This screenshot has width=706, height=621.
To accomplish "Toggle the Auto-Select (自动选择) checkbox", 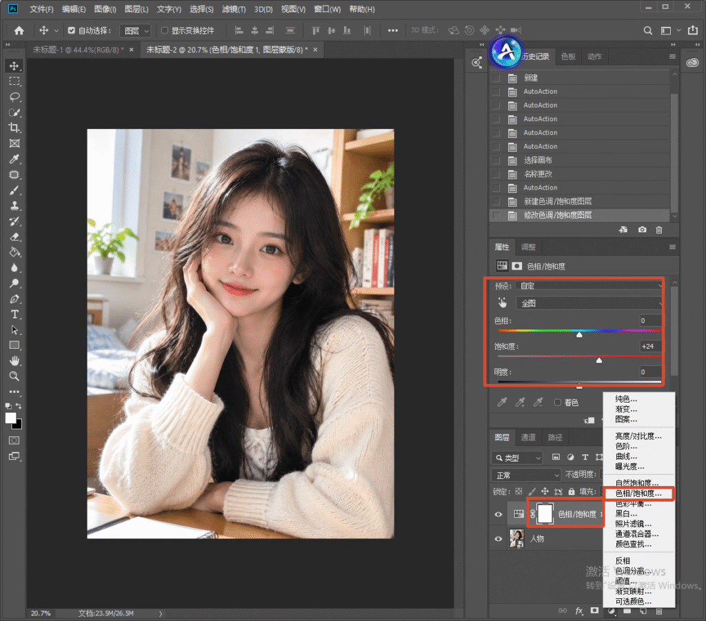I will click(x=71, y=30).
